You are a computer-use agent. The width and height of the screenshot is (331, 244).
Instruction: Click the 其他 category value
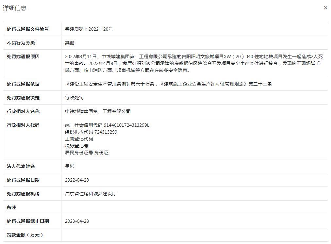(x=70, y=43)
